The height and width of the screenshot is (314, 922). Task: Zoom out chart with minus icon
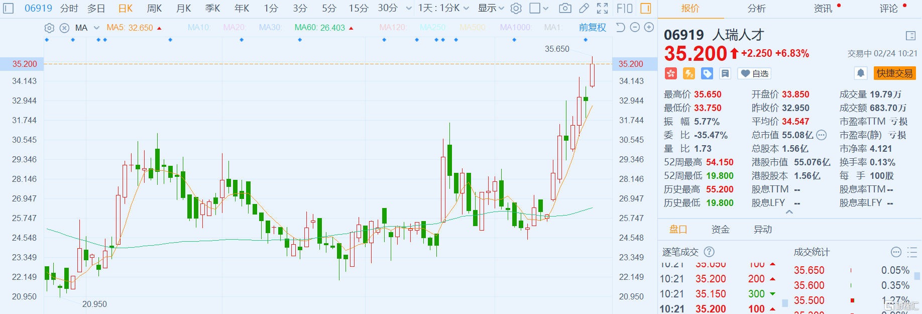(x=635, y=27)
